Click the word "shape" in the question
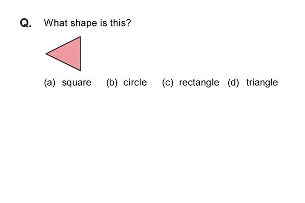Image resolution: width=305 pixels, height=203 pixels. [x=84, y=23]
